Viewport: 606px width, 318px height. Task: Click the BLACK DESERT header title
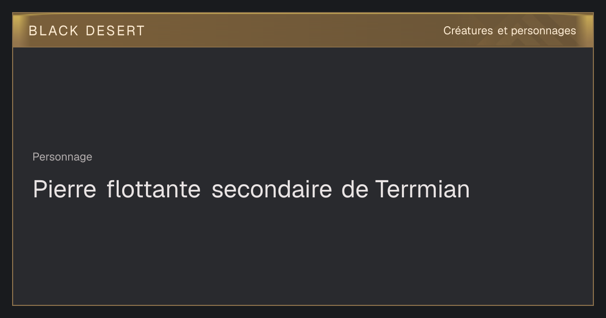pos(87,31)
